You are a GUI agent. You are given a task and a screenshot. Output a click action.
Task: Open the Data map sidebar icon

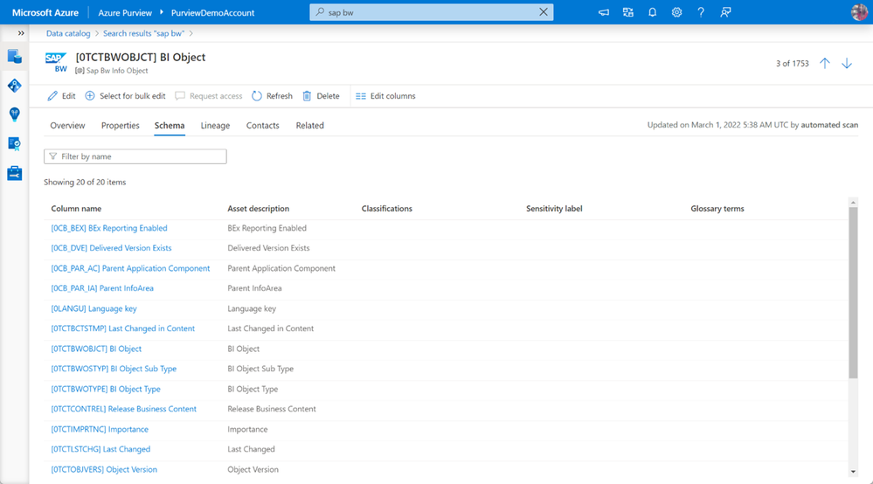(15, 85)
